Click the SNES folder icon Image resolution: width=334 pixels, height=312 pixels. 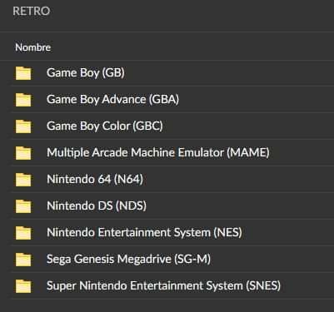[23, 286]
